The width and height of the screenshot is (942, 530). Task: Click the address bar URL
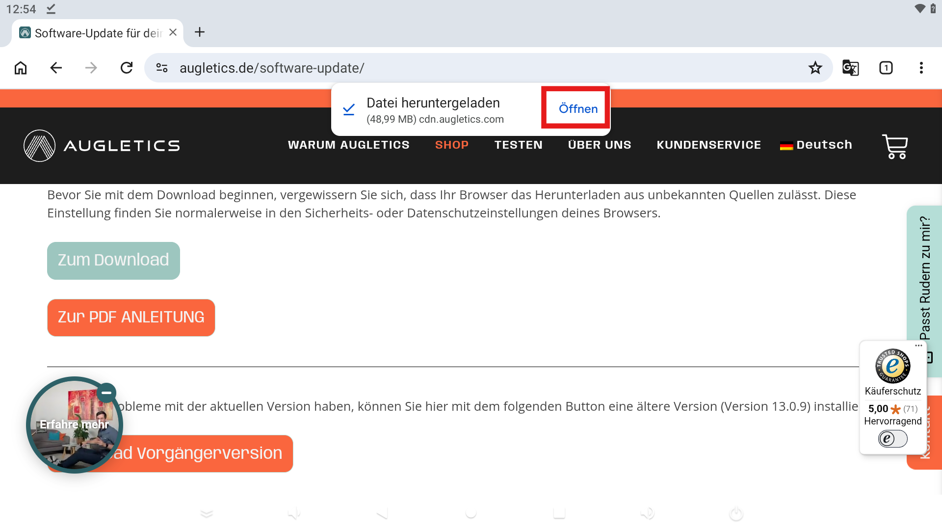(x=272, y=68)
